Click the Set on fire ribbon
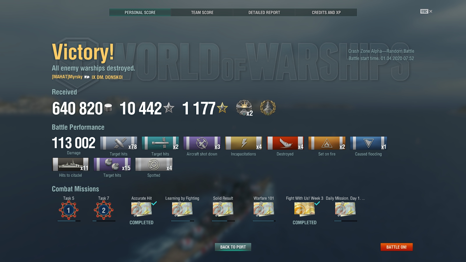Viewport: 466px width, 262px height. 327,143
